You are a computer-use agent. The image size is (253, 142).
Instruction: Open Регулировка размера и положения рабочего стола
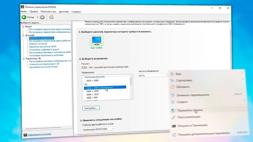[x=50, y=52]
